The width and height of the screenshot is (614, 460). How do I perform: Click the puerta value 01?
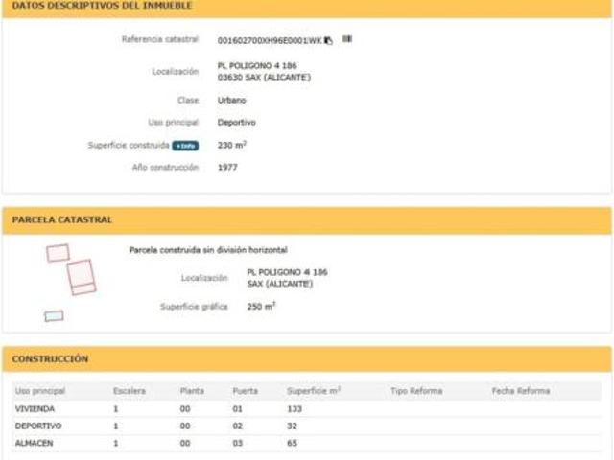pos(237,409)
